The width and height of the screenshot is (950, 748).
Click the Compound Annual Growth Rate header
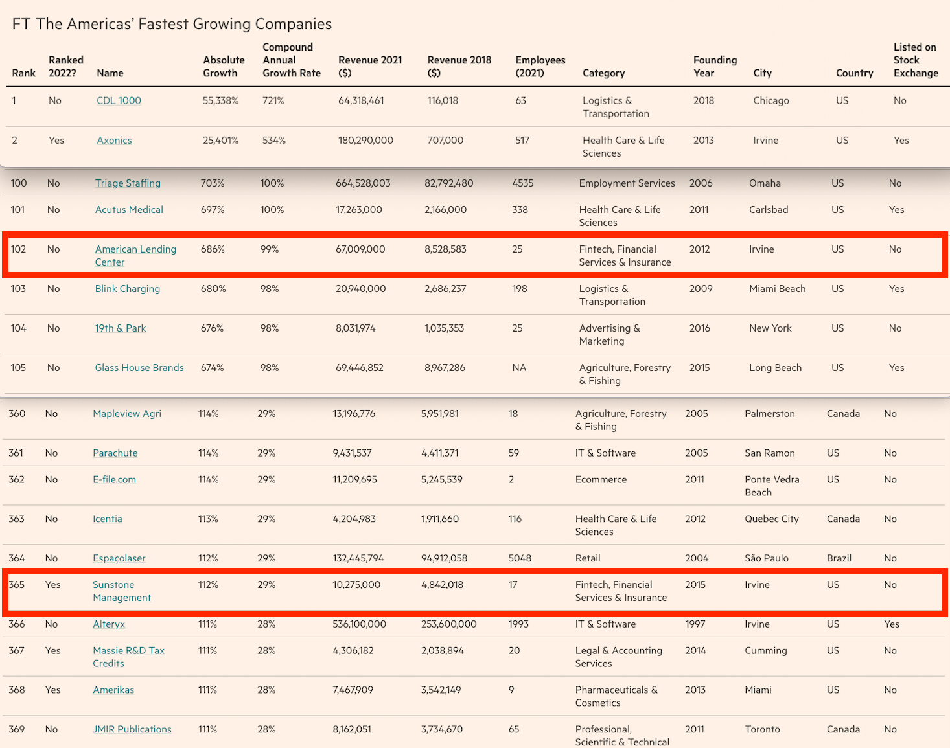[x=292, y=60]
